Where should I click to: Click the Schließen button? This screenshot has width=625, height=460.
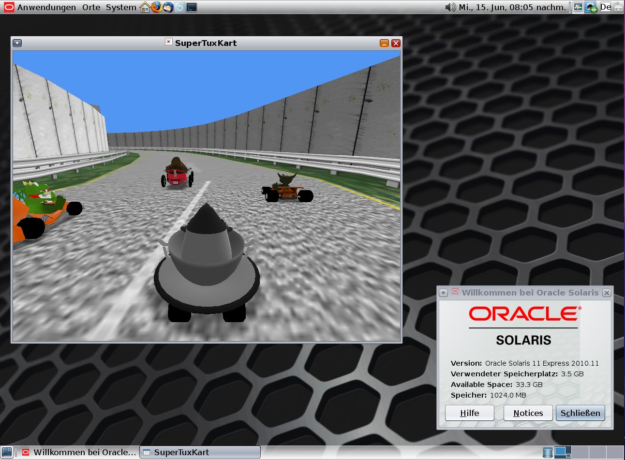point(580,413)
